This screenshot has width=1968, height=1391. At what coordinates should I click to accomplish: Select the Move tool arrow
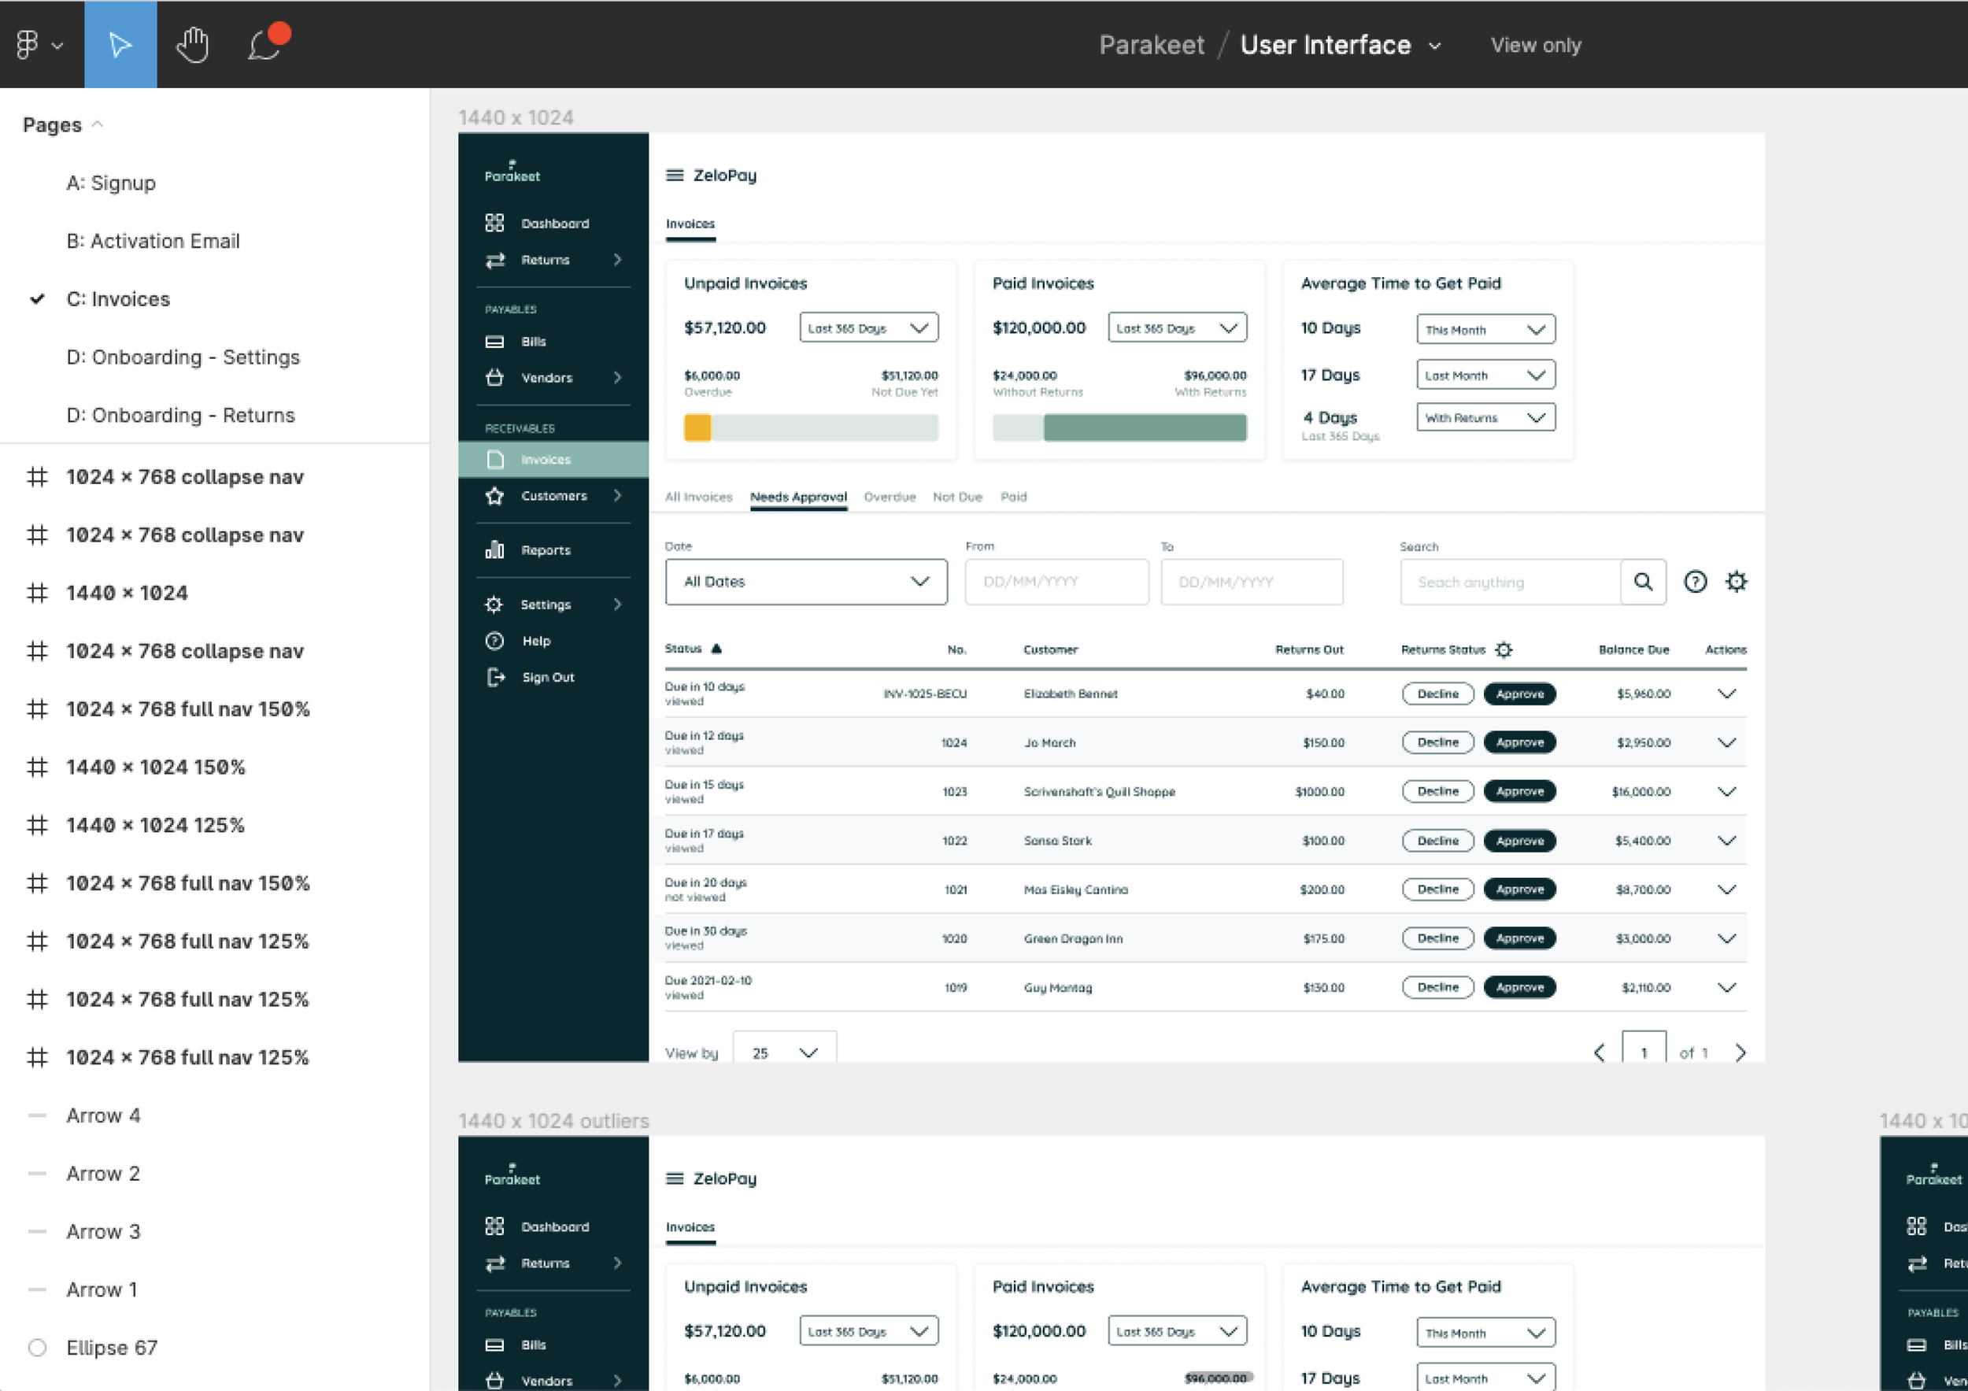[x=120, y=45]
